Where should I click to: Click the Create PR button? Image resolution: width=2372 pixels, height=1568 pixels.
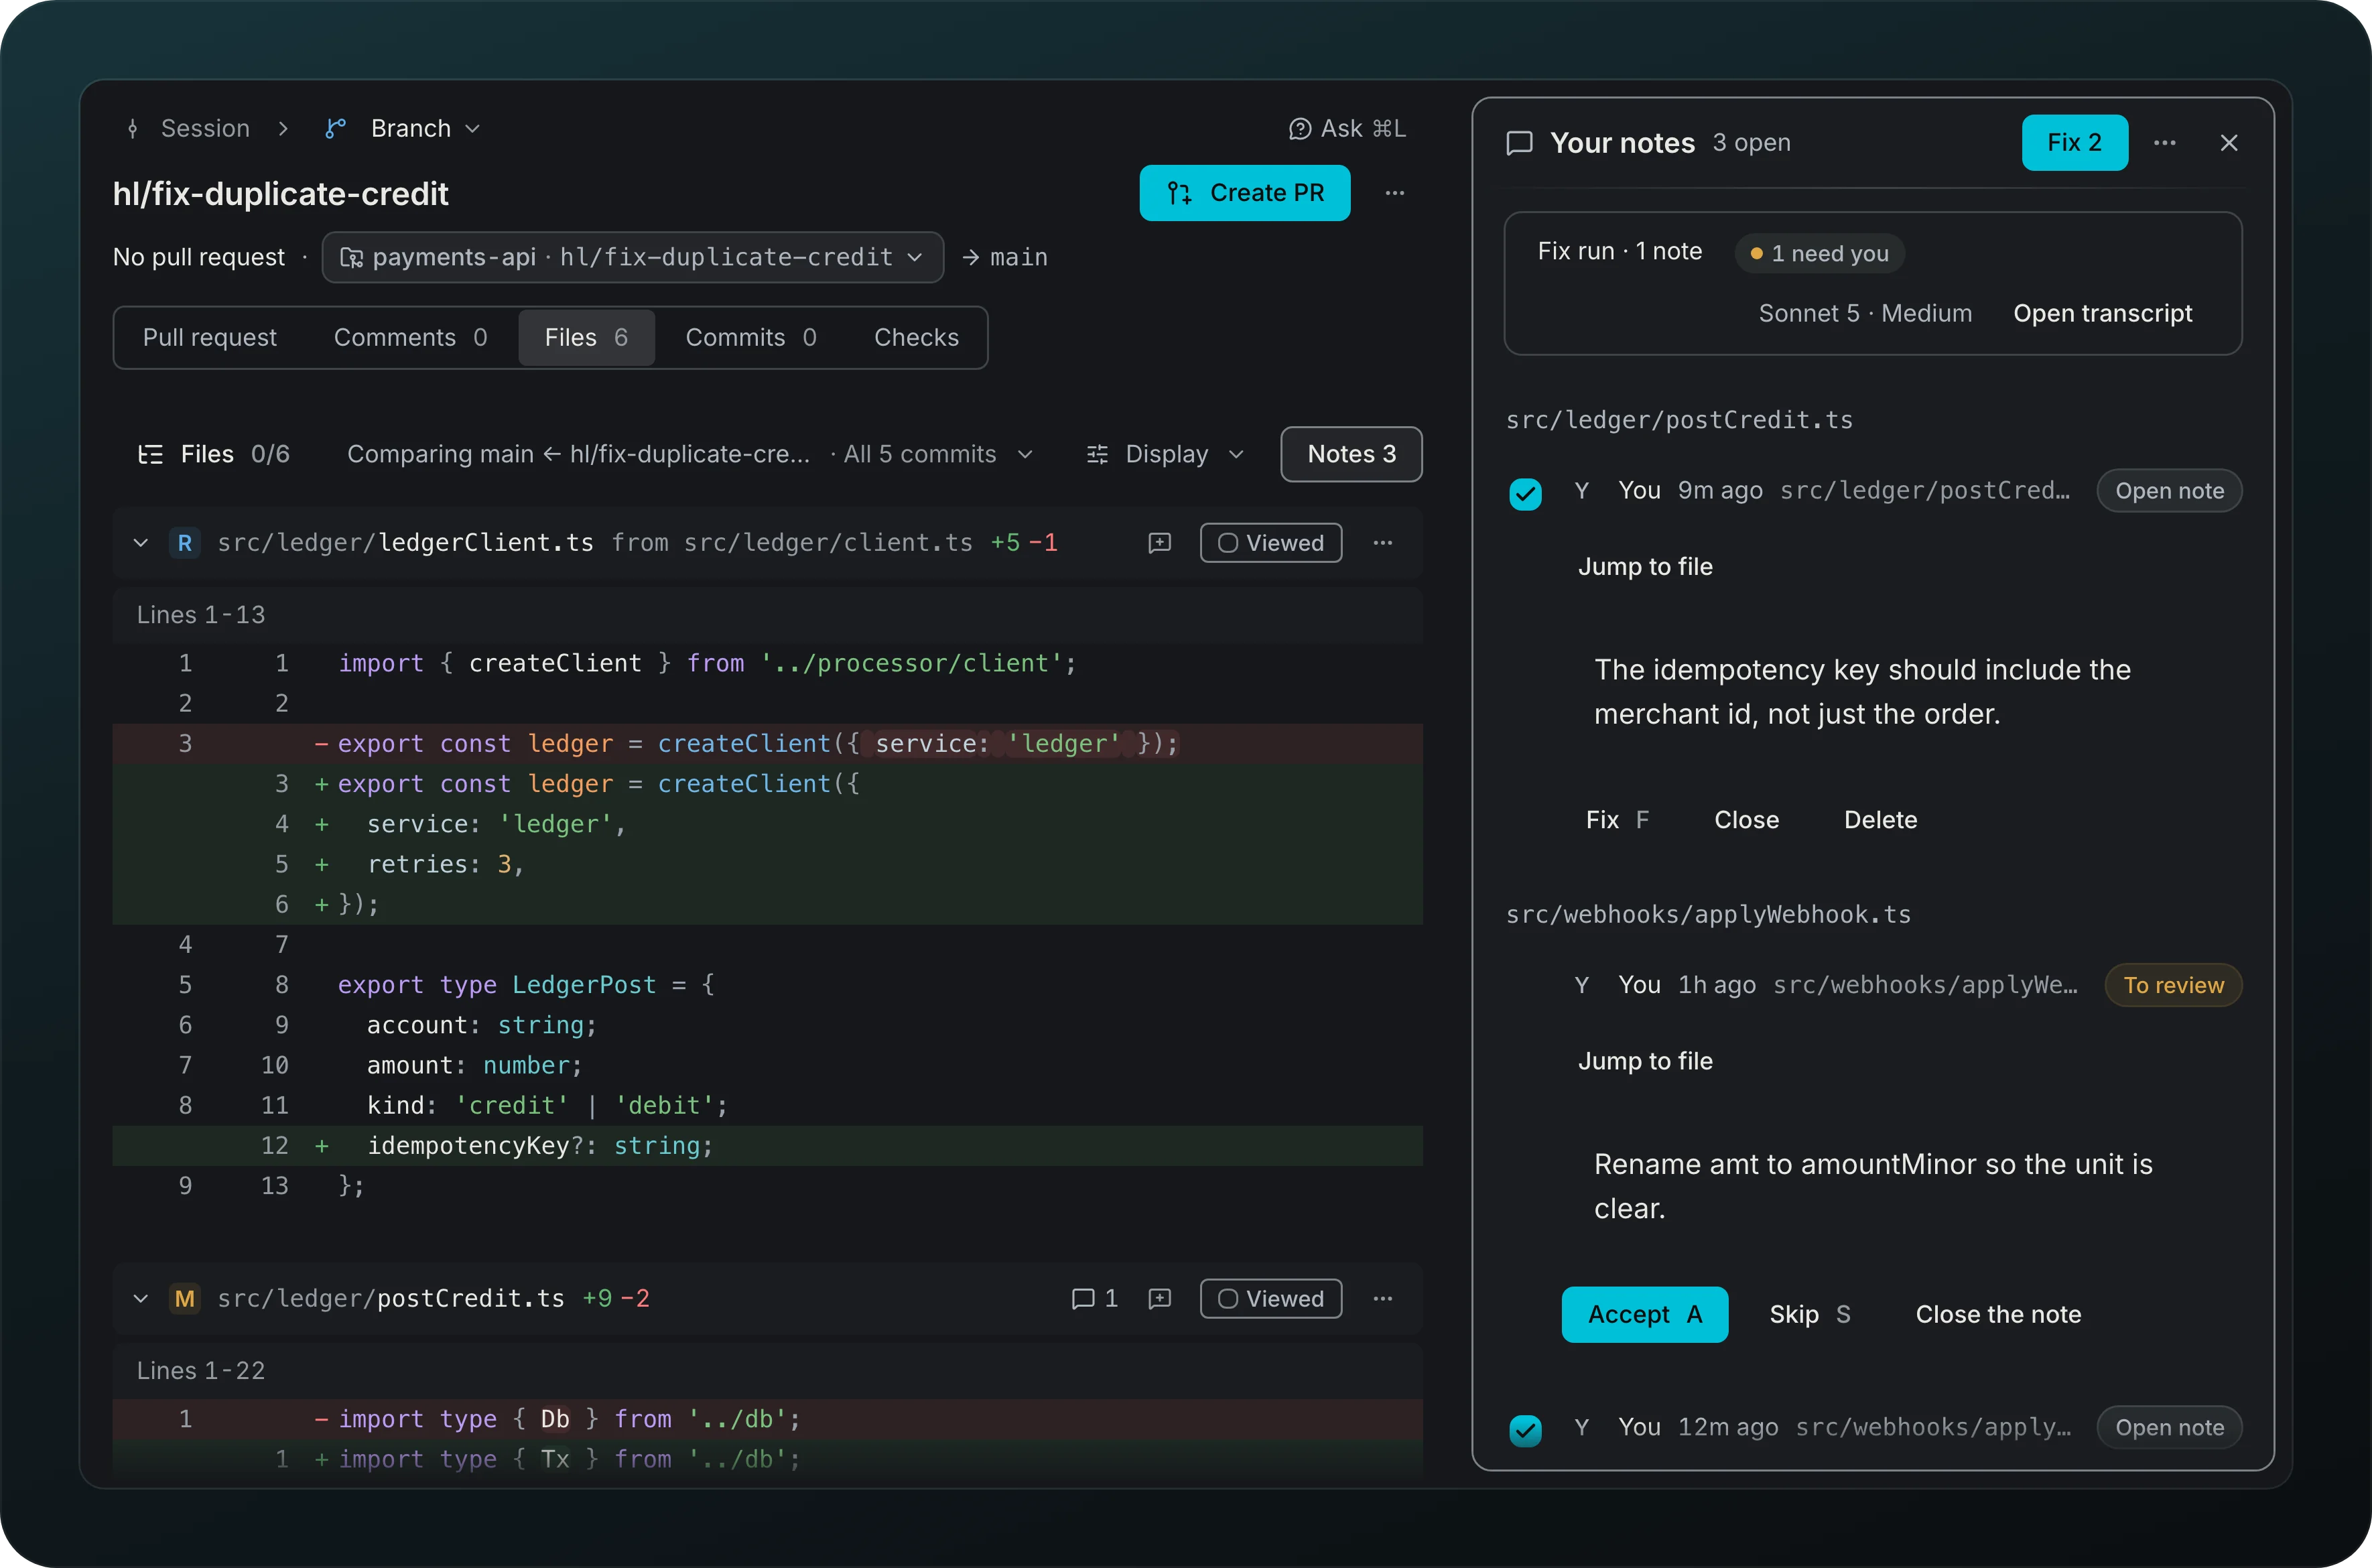click(x=1245, y=193)
